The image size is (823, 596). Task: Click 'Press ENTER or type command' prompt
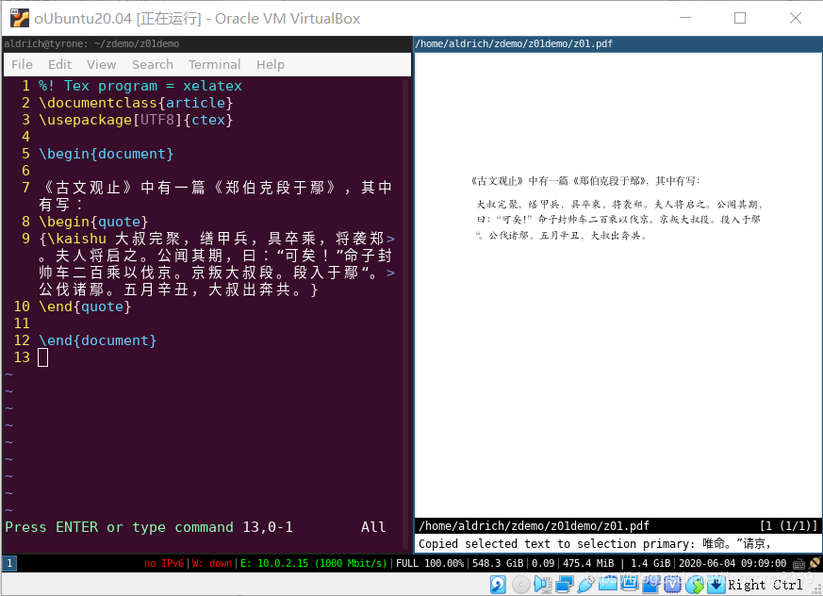point(119,527)
